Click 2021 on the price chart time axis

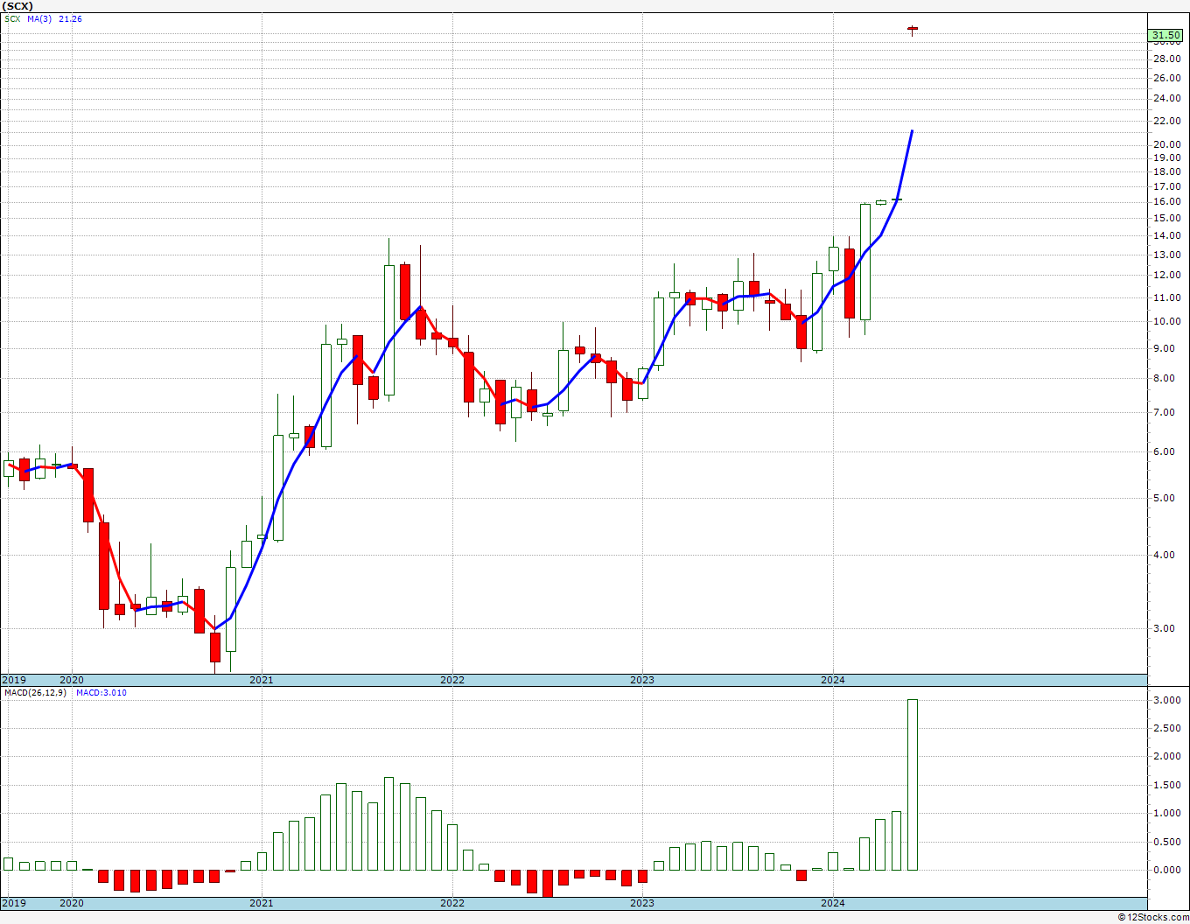point(261,680)
